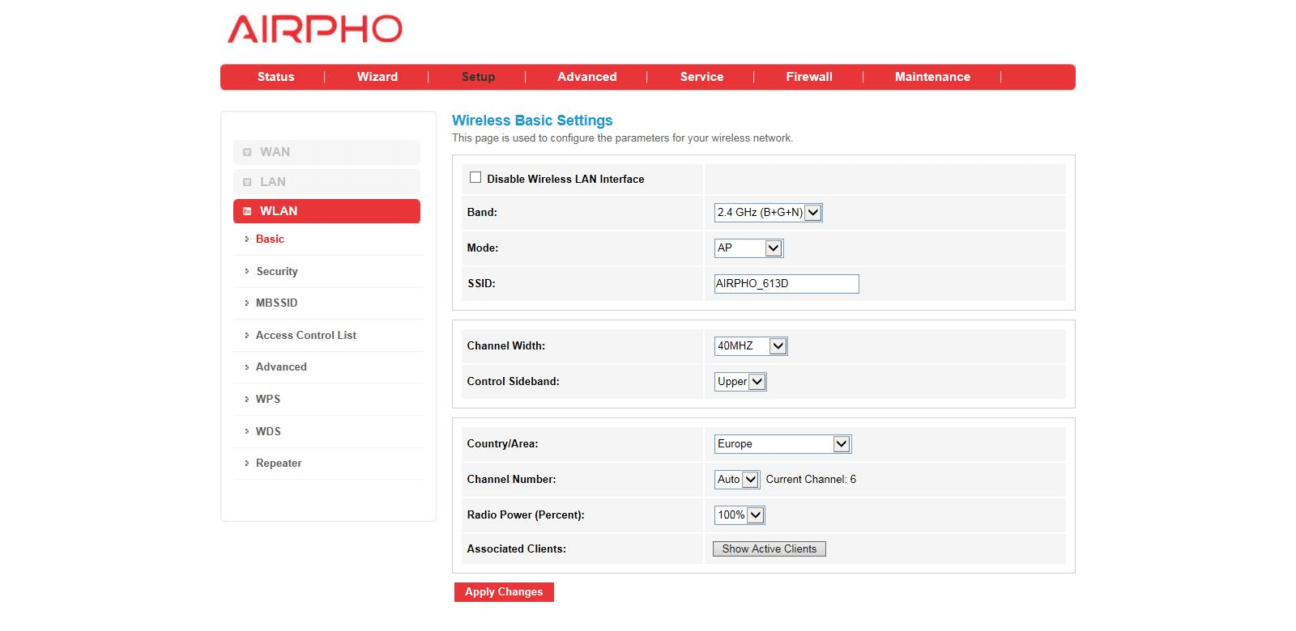This screenshot has width=1296, height=631.
Task: Open the Security WLAN submenu
Action: click(x=277, y=272)
